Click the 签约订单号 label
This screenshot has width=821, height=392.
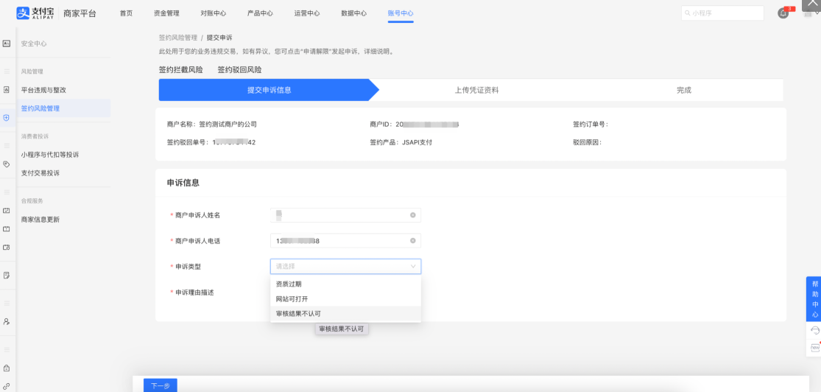coord(591,125)
